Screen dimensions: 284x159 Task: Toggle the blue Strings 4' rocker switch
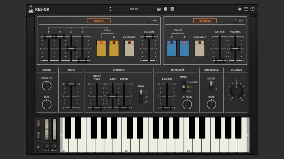[x=184, y=48]
